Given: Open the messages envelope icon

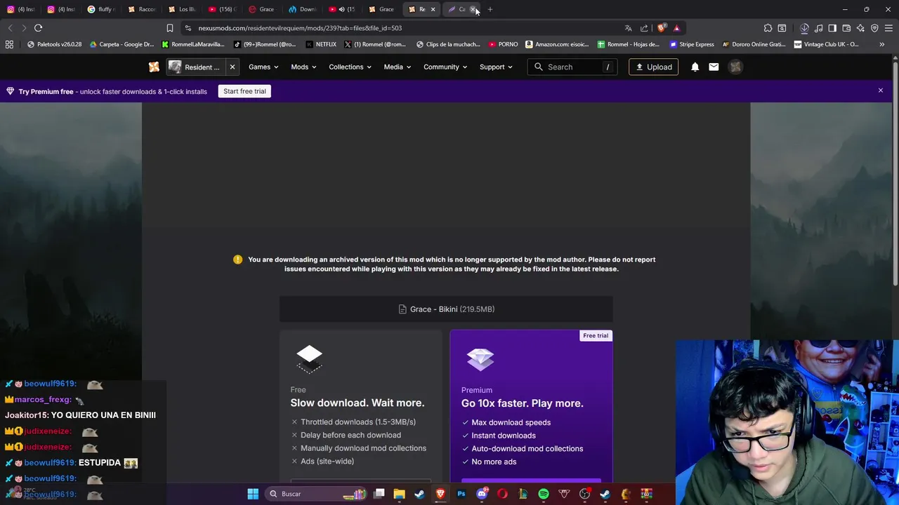Looking at the screenshot, I should (714, 67).
